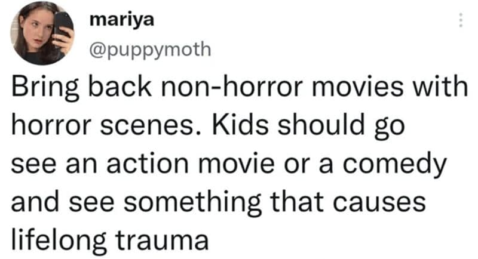Open the three-dot more options menu
Screen dimensions: 478x259
click(461, 20)
